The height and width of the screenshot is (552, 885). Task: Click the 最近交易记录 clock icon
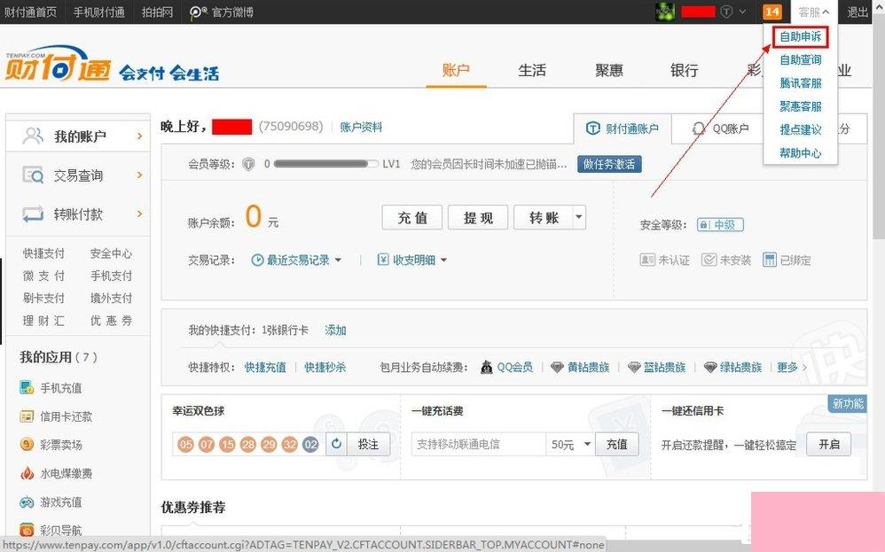(x=257, y=260)
